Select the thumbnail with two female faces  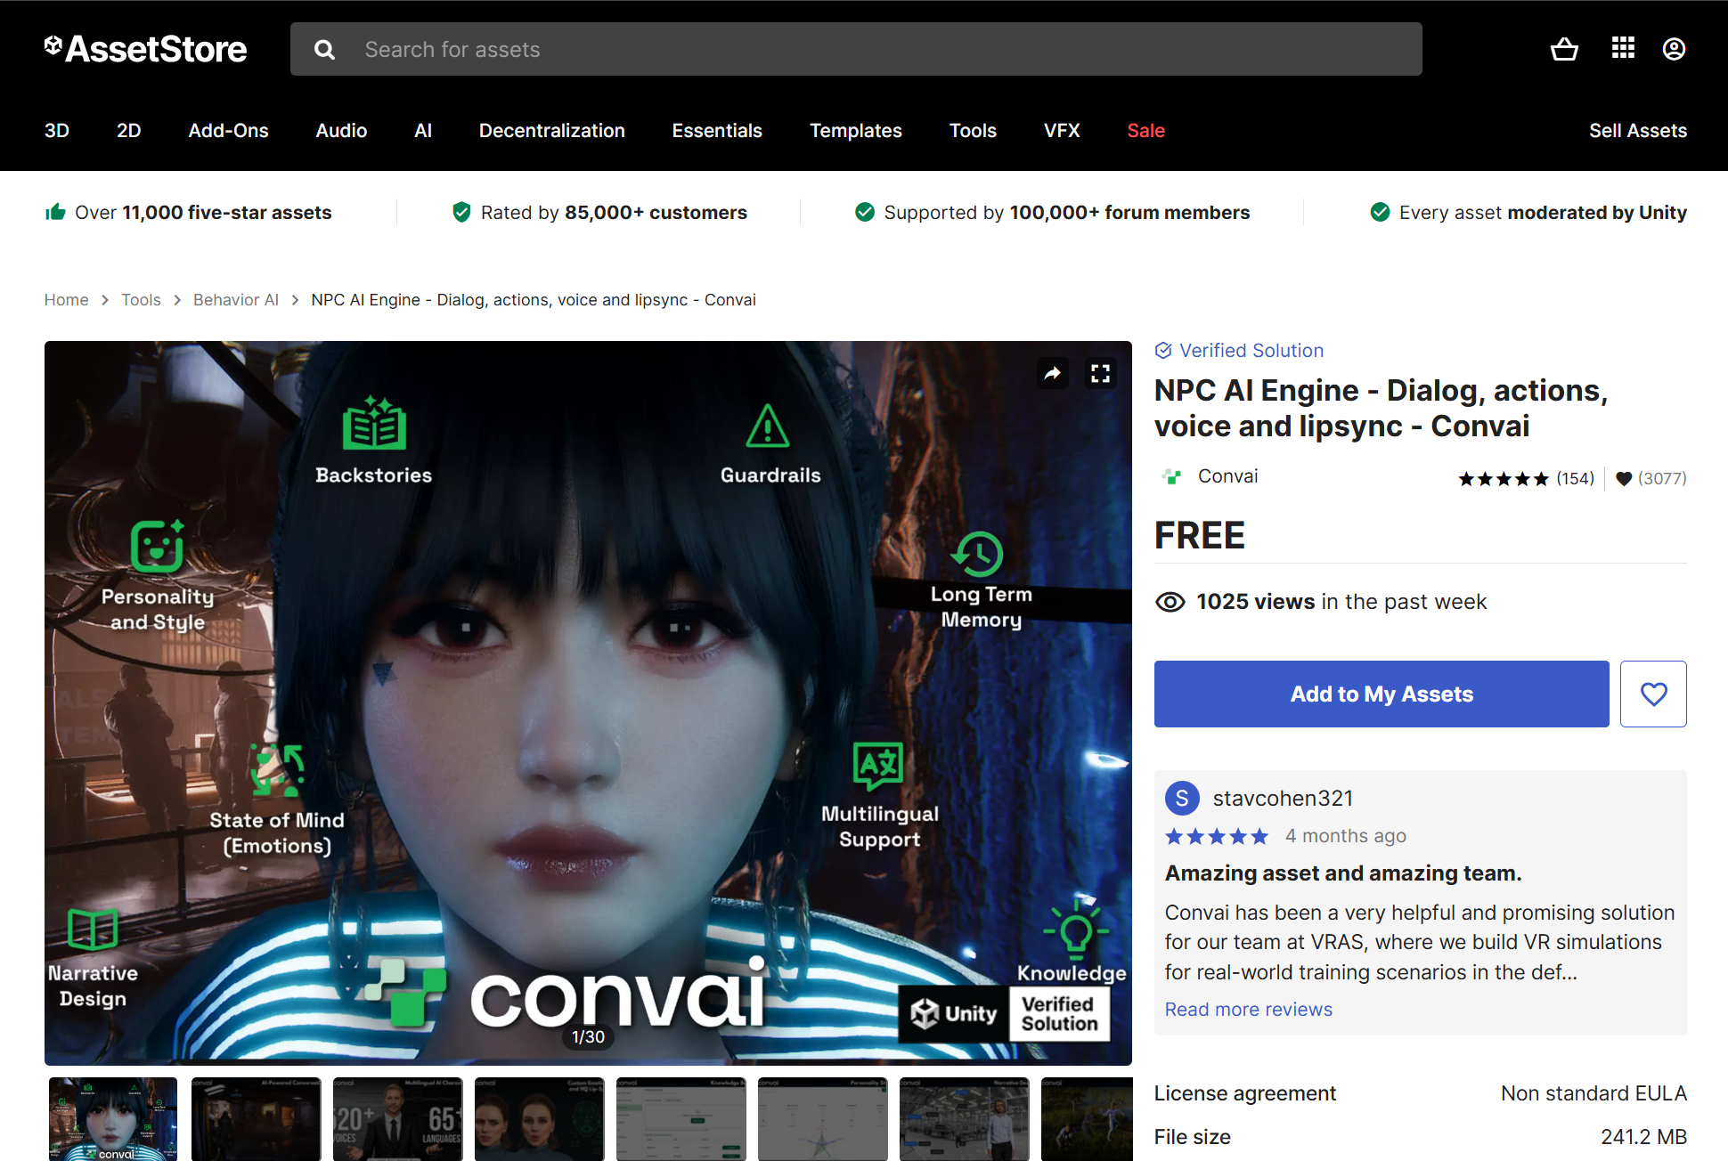(x=539, y=1119)
